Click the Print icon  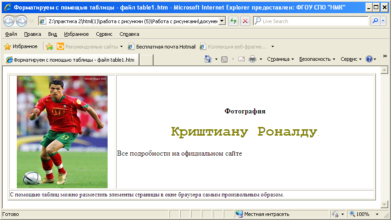point(252,59)
